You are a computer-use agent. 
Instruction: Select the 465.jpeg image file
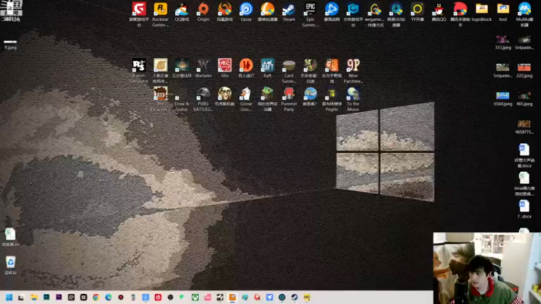coord(524,99)
